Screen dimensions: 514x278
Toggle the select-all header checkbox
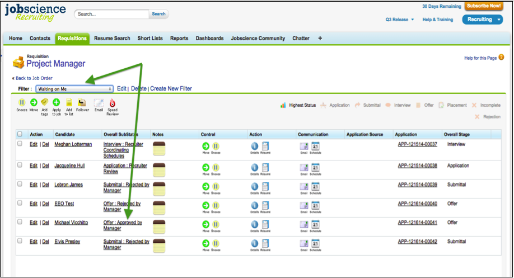pos(20,134)
